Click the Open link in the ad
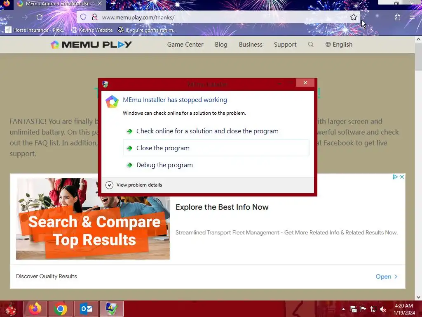Screen dimensions: 422x317 [387, 277]
